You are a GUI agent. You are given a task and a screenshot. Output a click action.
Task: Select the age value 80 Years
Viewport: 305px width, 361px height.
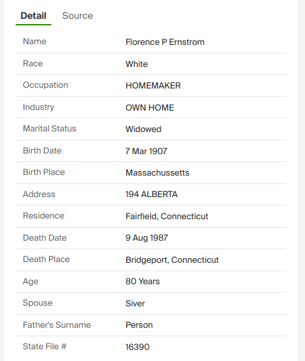click(142, 281)
